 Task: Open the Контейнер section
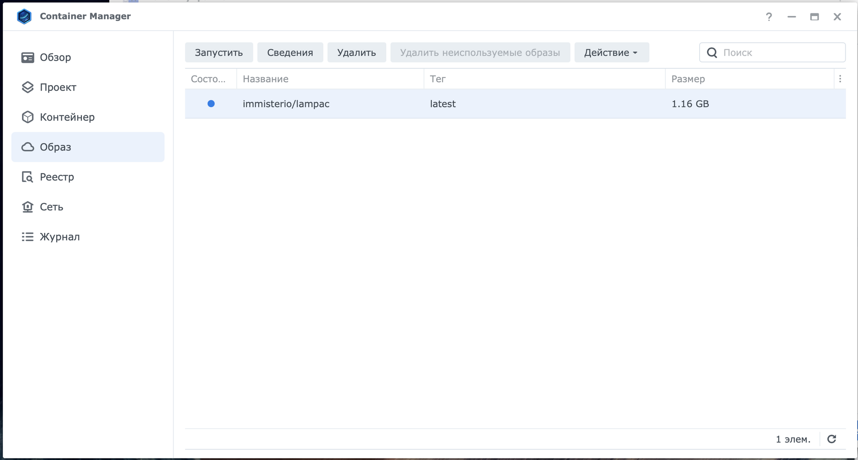[x=67, y=117]
